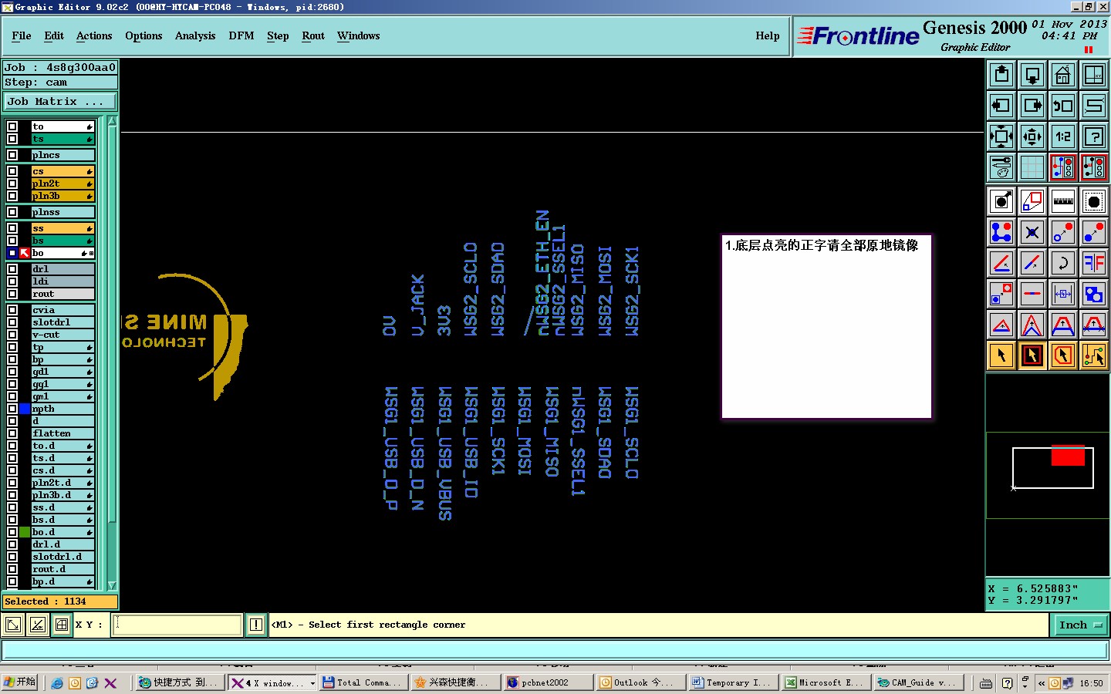Toggle checkbox for layer to

point(12,126)
